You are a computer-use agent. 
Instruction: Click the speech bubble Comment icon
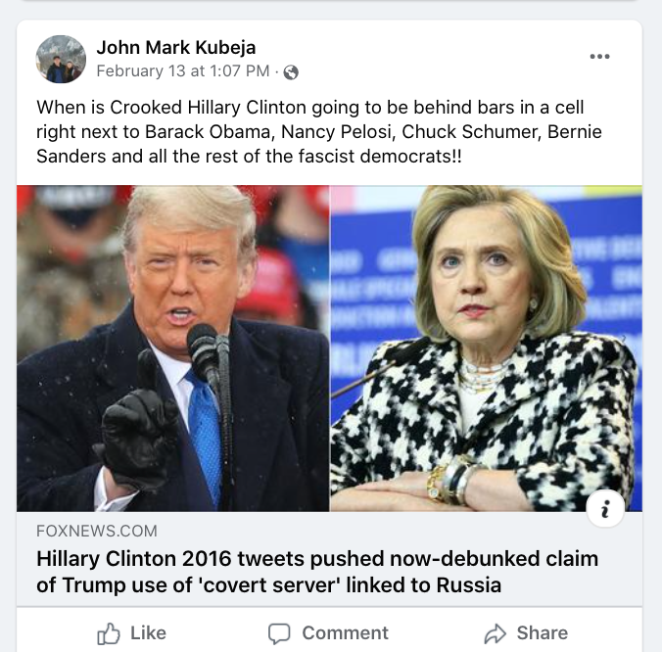279,633
